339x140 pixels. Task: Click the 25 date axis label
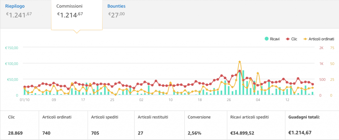coord(112,100)
